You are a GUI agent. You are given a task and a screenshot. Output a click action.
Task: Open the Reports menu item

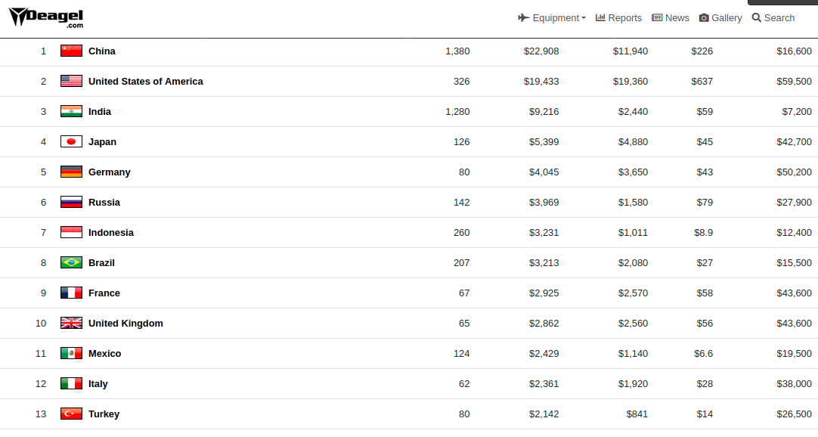618,18
